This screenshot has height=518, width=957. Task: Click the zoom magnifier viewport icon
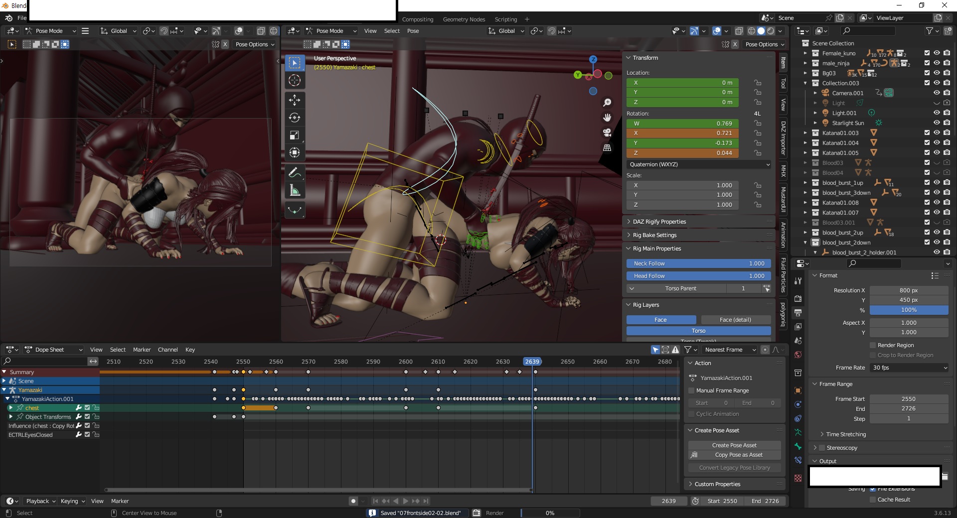click(607, 103)
